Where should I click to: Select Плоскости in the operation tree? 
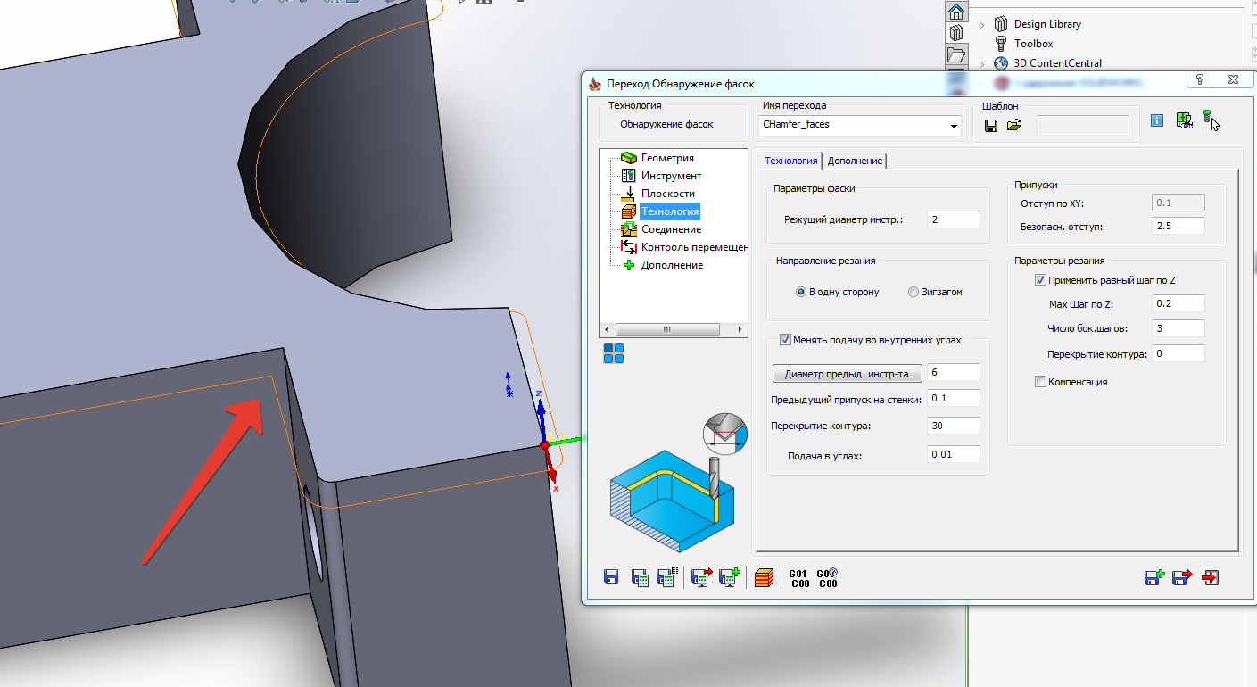[x=668, y=194]
